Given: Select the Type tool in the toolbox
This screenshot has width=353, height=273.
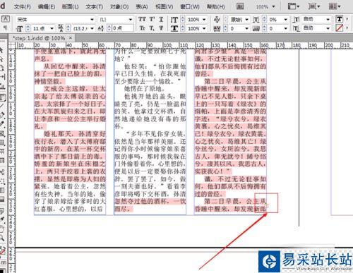Looking at the screenshot, I should 3,97.
